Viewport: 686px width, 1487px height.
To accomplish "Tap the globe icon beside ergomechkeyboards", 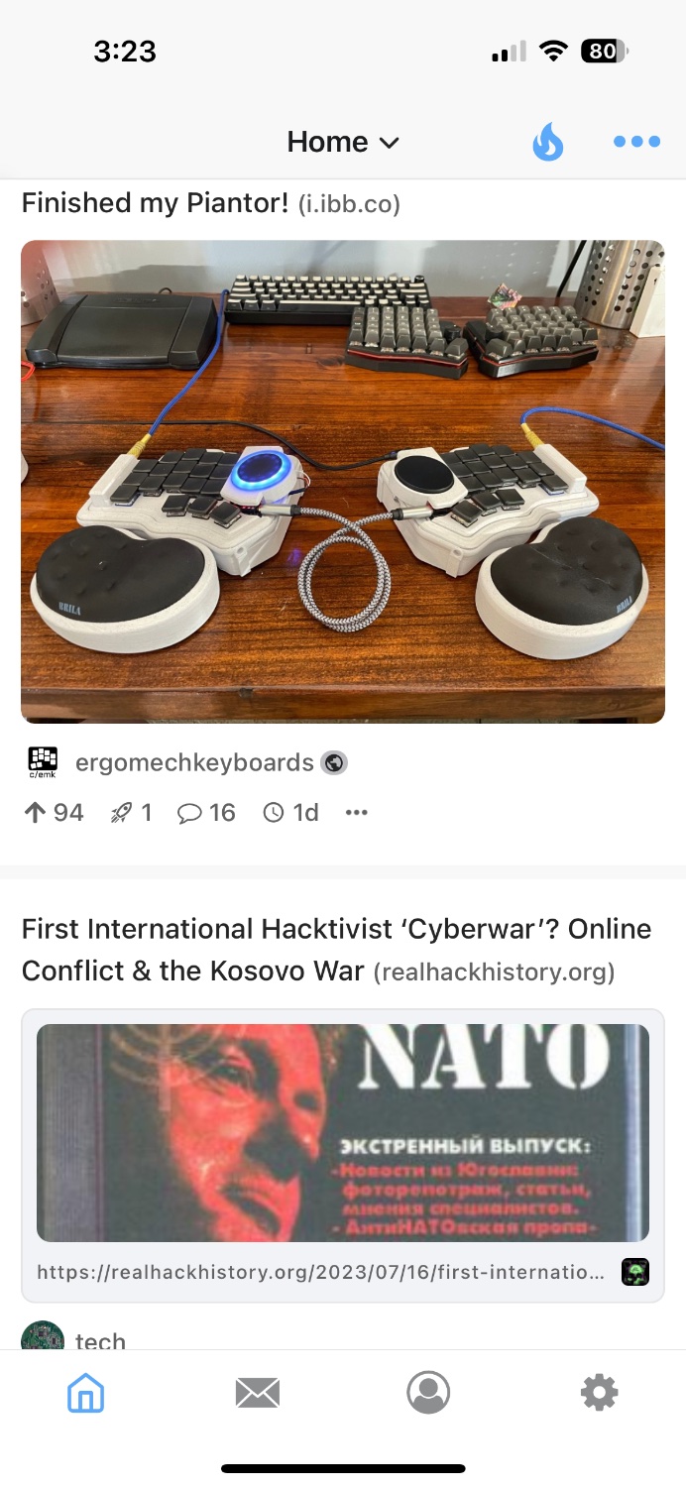I will 335,762.
